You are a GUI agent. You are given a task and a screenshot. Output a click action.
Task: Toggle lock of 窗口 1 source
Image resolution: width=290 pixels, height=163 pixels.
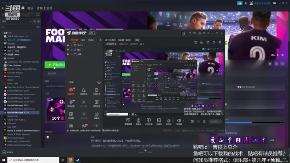click(x=71, y=50)
